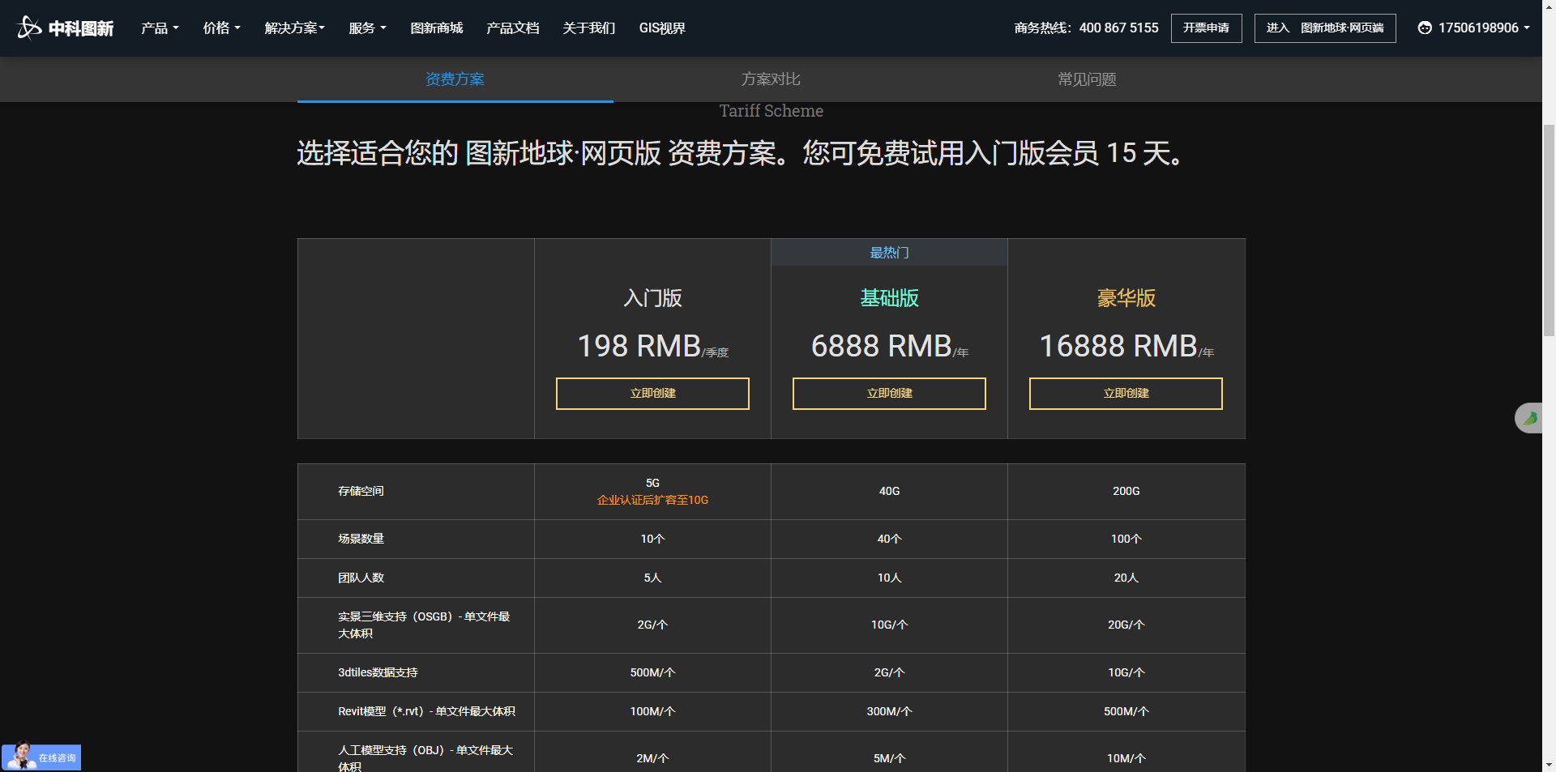This screenshot has height=772, width=1556.
Task: Click the Revit模型（*.rvt）row label
Action: (426, 711)
